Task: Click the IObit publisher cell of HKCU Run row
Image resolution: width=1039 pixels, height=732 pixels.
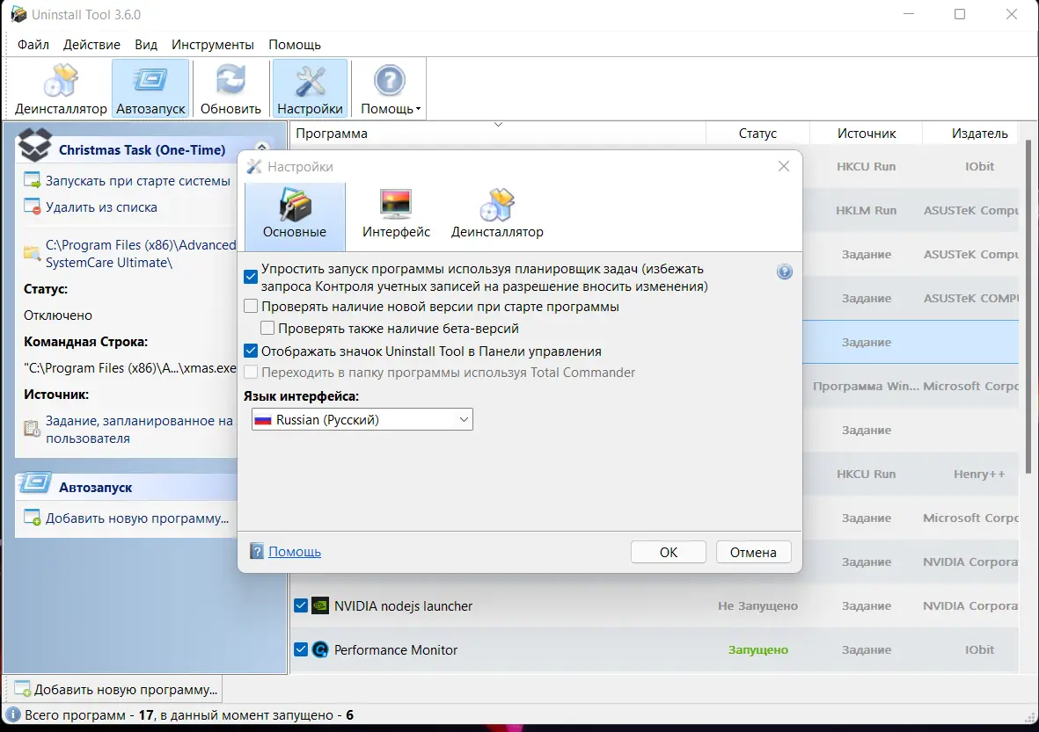Action: pyautogui.click(x=979, y=166)
